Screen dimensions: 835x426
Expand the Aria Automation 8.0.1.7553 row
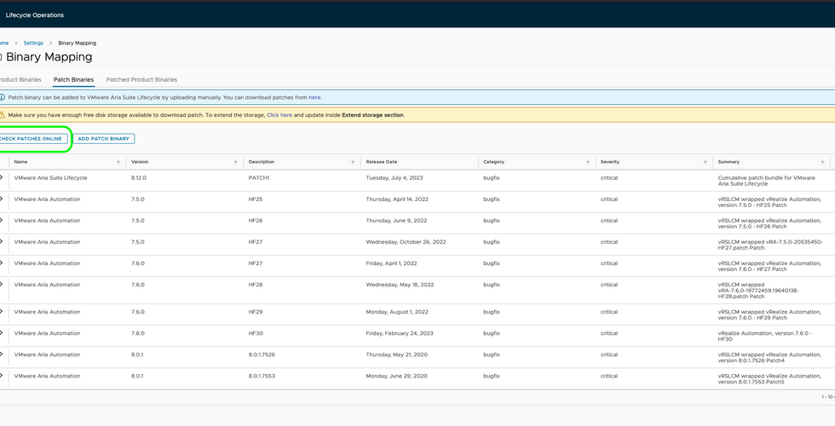pos(2,376)
